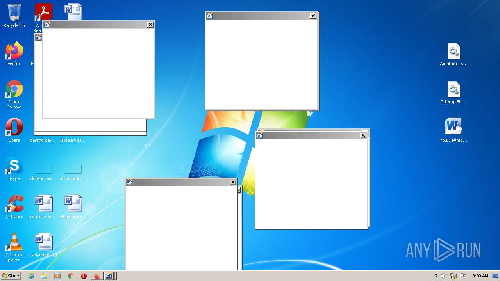The height and width of the screenshot is (281, 500).
Task: Close the right-side blank window
Action: pyautogui.click(x=363, y=135)
